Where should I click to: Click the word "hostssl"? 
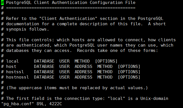[15, 72]
